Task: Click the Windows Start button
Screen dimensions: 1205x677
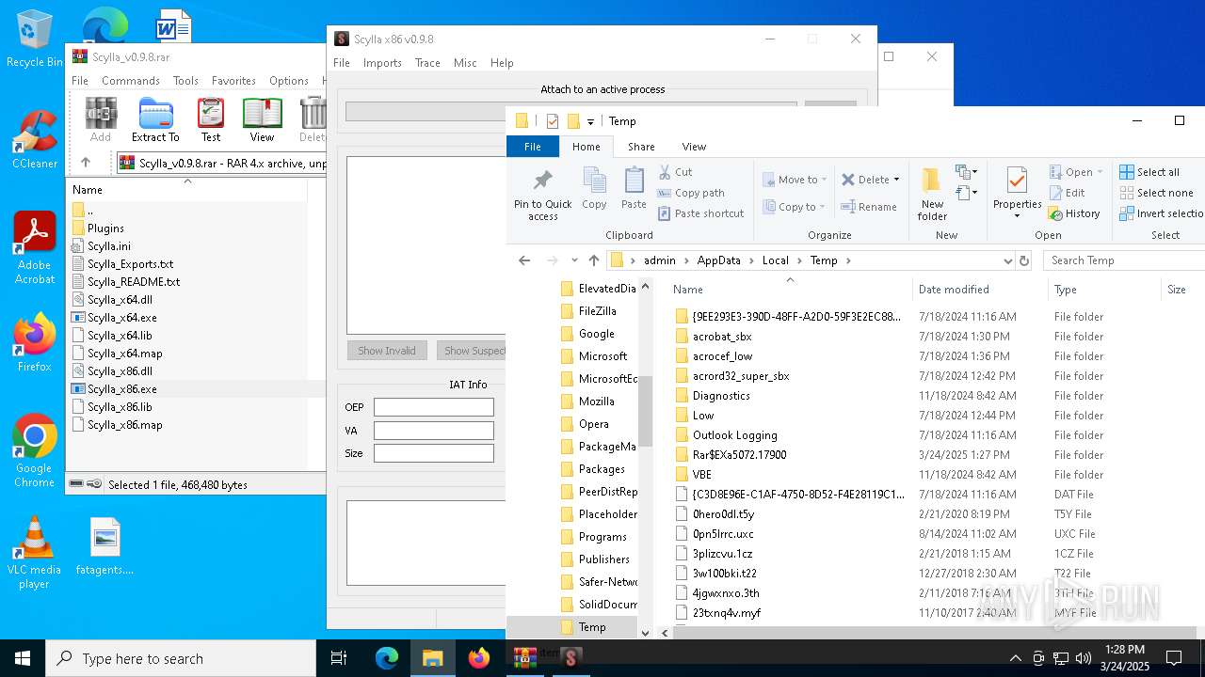Action: coord(23,658)
